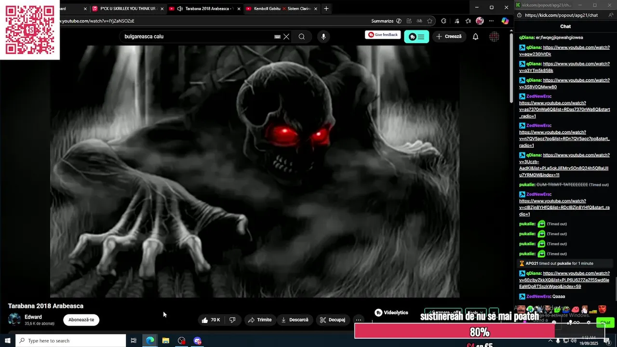Open qDiana's link ending 3SBV0QMww80
Viewport: 617px width, 347px height.
564,83
